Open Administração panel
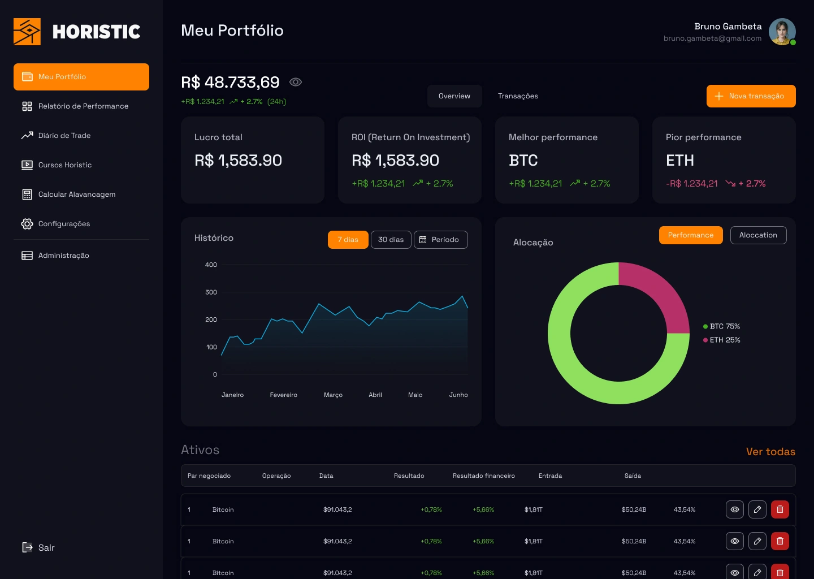 [63, 256]
